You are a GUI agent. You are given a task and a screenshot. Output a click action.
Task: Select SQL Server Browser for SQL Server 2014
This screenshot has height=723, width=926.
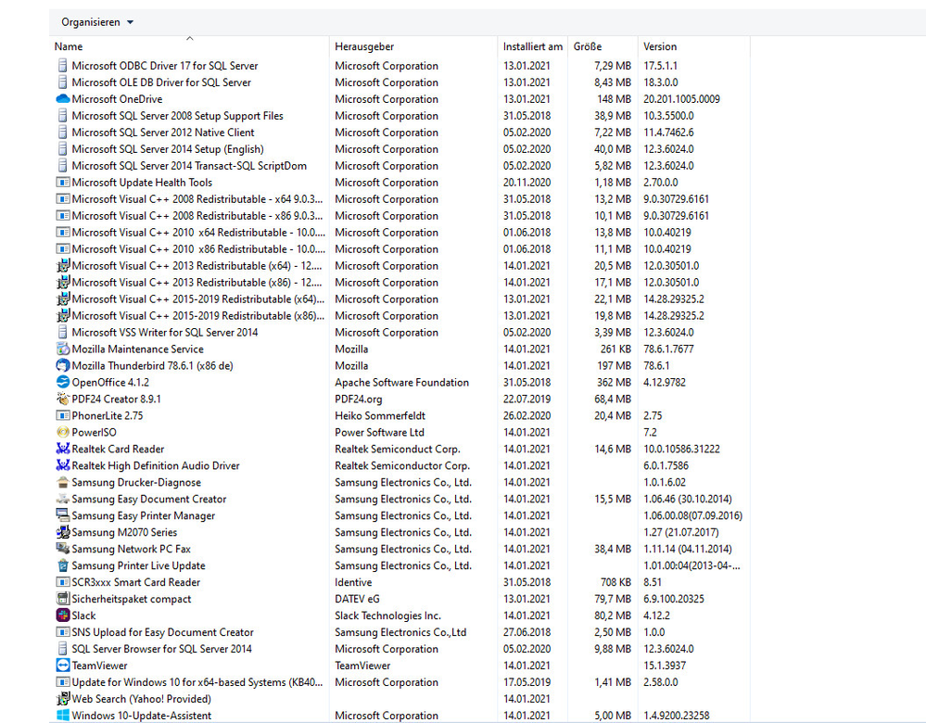(162, 649)
